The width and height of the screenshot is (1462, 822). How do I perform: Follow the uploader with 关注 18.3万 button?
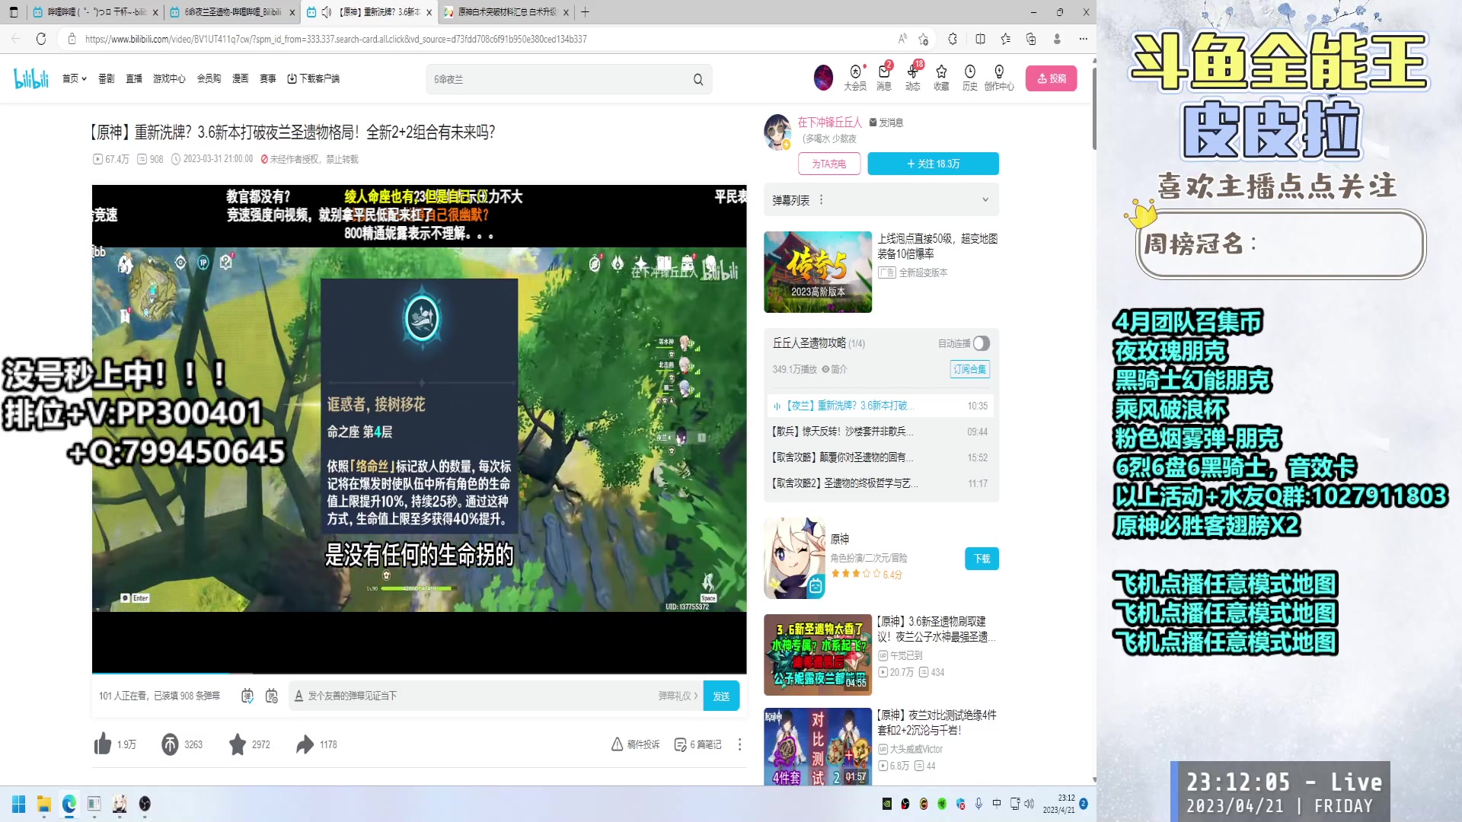(933, 163)
